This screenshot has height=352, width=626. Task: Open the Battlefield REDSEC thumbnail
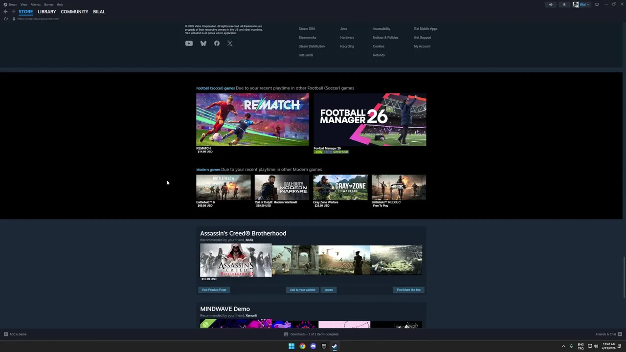click(x=399, y=187)
